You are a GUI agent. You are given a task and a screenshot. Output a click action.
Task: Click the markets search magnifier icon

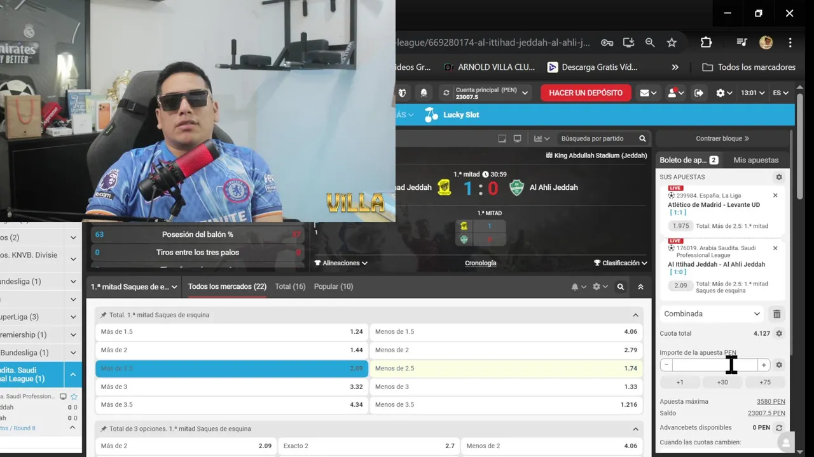(621, 287)
